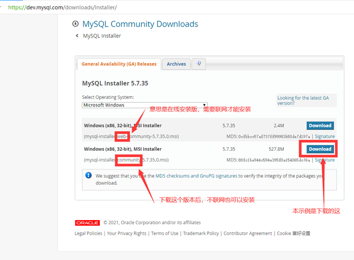Open Your Privacy Rights footer link
The image size is (354, 260).
(127, 233)
